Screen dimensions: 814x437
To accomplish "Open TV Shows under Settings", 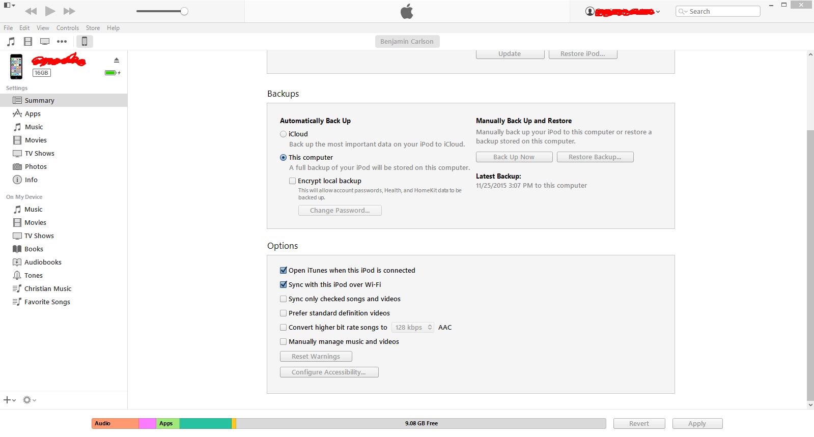I will (x=64, y=153).
